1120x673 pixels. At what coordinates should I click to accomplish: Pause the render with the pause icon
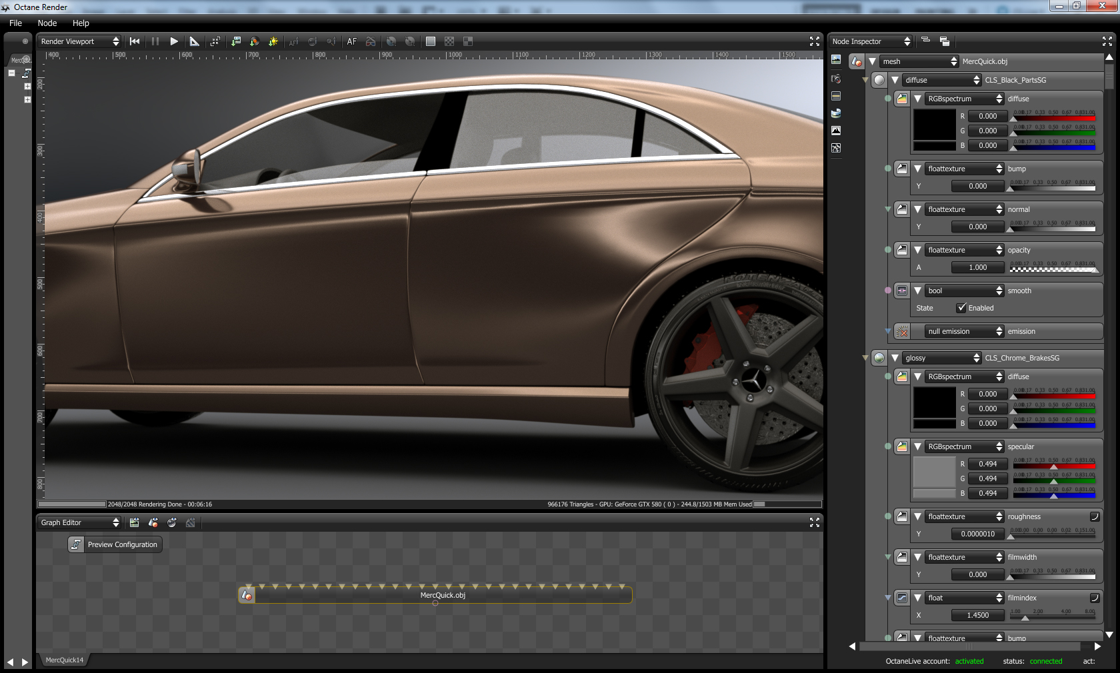tap(155, 41)
